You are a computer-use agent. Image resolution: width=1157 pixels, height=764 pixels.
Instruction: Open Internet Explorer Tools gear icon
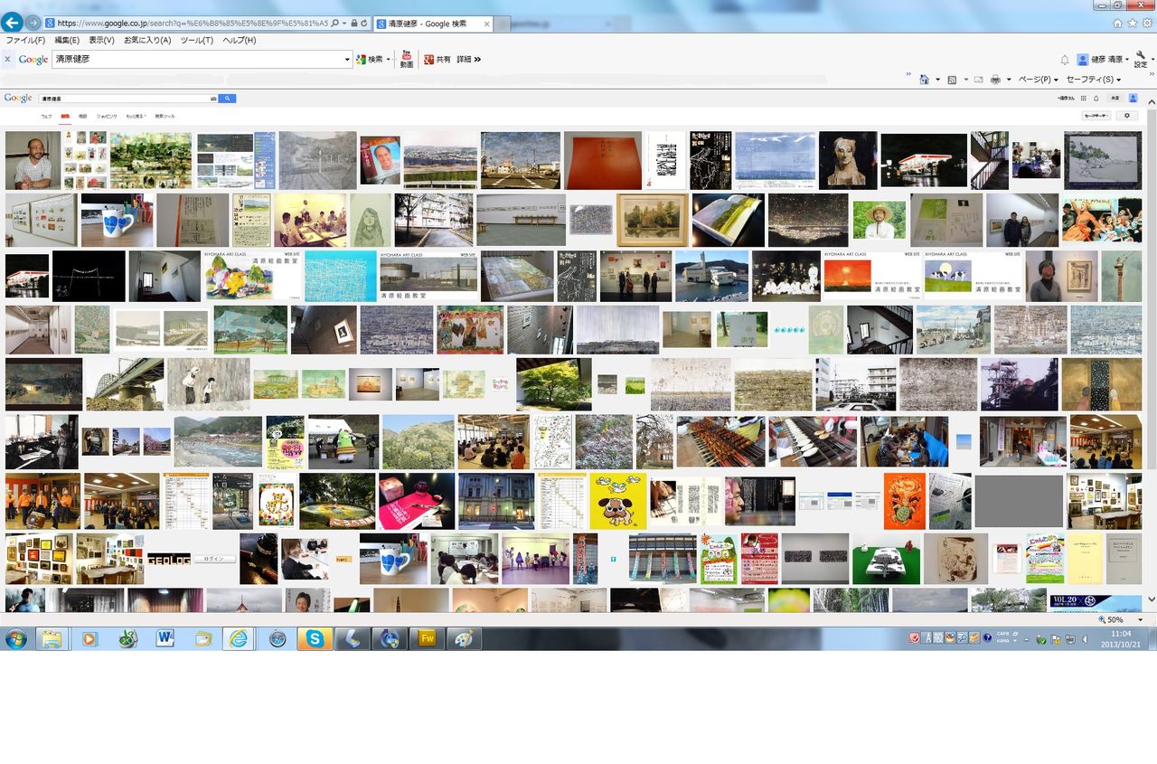click(1148, 24)
